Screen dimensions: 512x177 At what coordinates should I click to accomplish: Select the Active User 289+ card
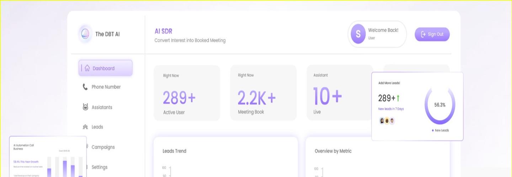187,93
